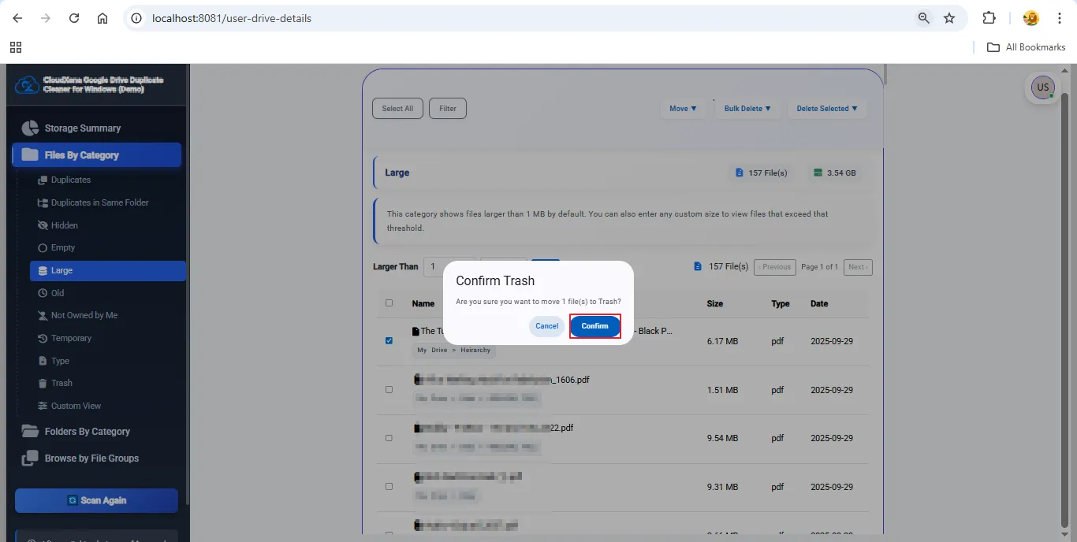The width and height of the screenshot is (1077, 542).
Task: Open the Delete Selected dropdown
Action: 826,109
